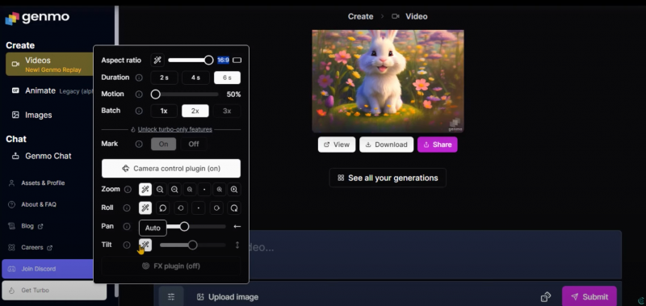Viewport: 646px width, 306px height.
Task: Click See all your generations
Action: (388, 178)
